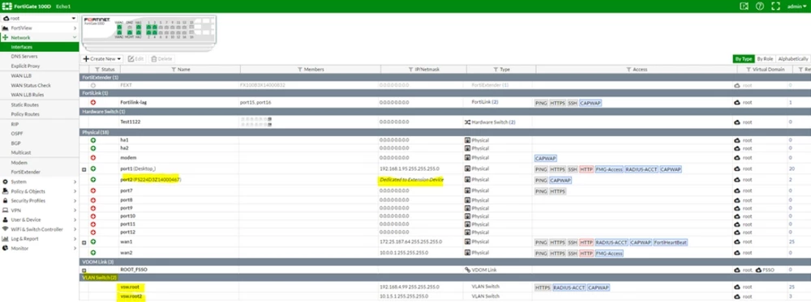The image size is (811, 302).
Task: Click the FortiHeartBeat tag in wan1 row
Action: coord(670,242)
